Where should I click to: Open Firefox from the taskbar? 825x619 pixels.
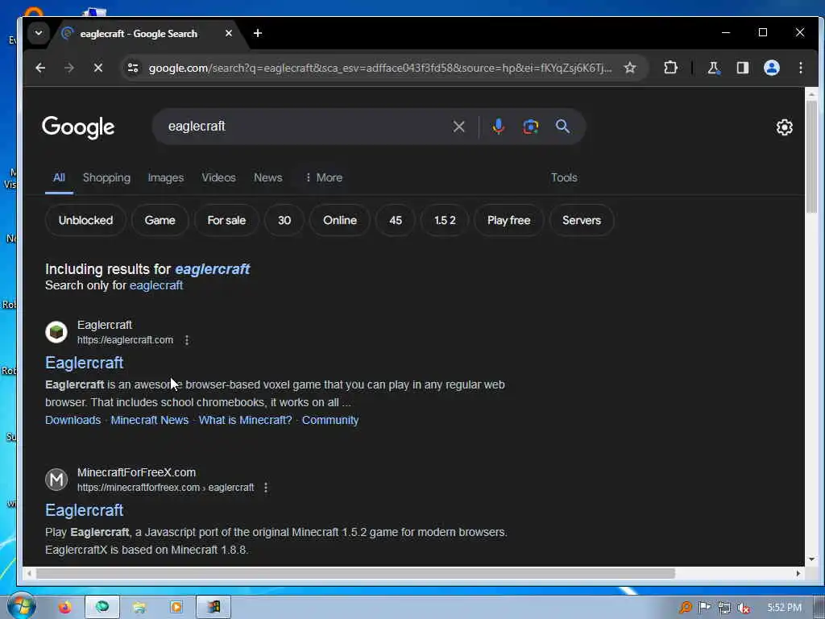pyautogui.click(x=64, y=608)
